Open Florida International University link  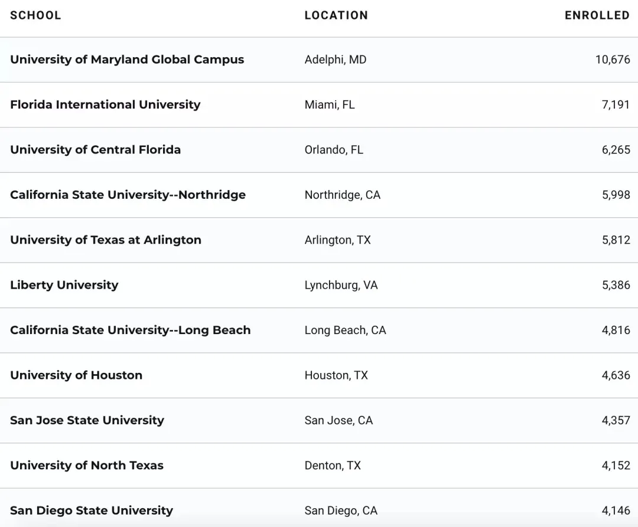click(105, 104)
